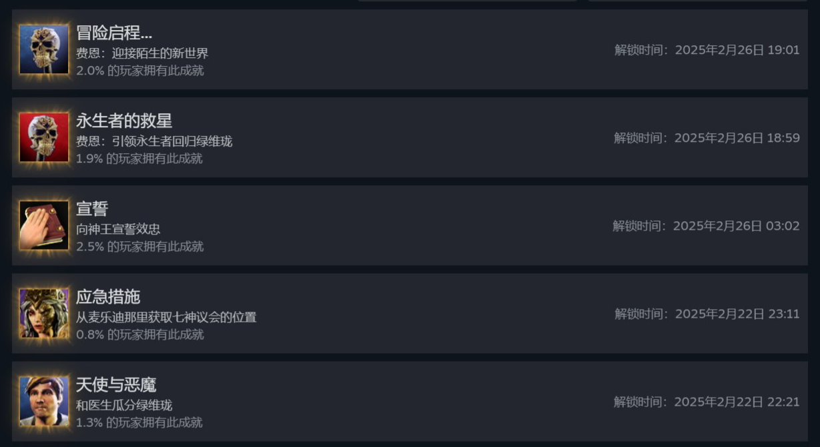Click the 0.8% 的玩家拥有此成就 statistic
The image size is (820, 447).
point(140,334)
